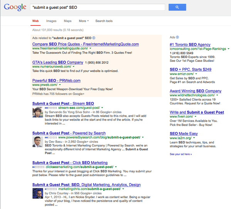Switch to the Maps tab
The image size is (231, 209).
point(67,21)
